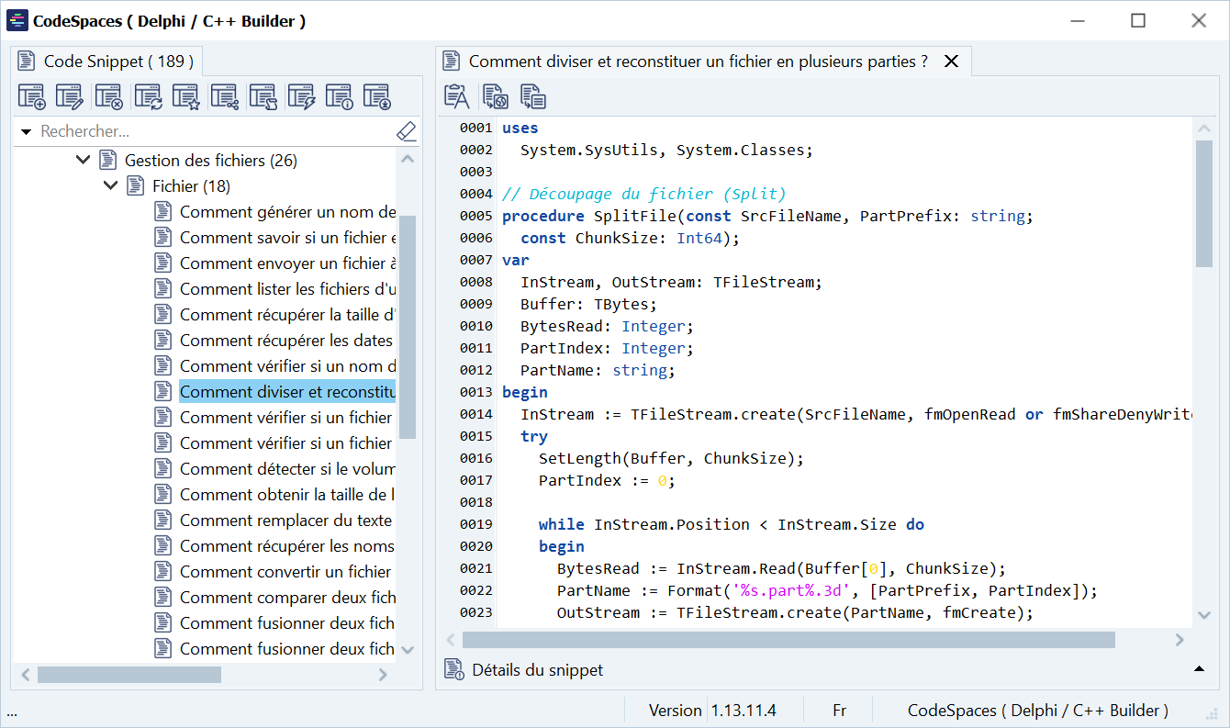
Task: Click the clipboard text icon above the code
Action: coord(456,96)
